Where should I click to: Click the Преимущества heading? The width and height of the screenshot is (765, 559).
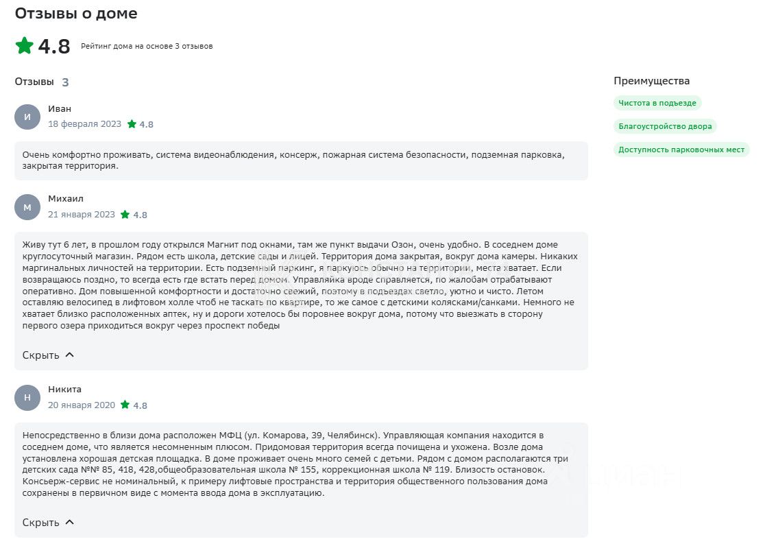click(x=651, y=81)
